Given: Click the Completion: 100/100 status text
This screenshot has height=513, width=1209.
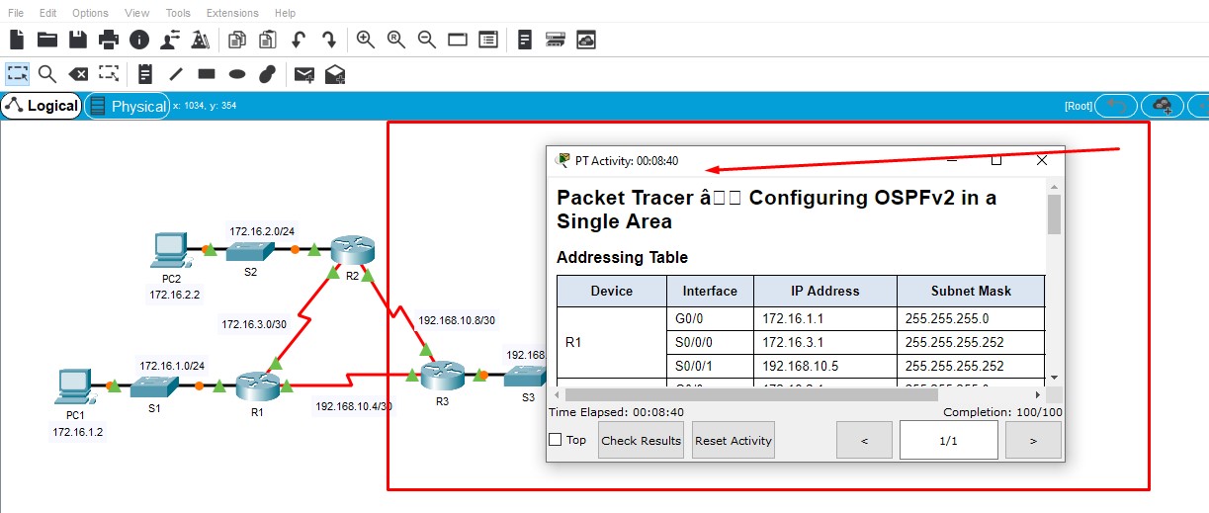Looking at the screenshot, I should [1002, 412].
